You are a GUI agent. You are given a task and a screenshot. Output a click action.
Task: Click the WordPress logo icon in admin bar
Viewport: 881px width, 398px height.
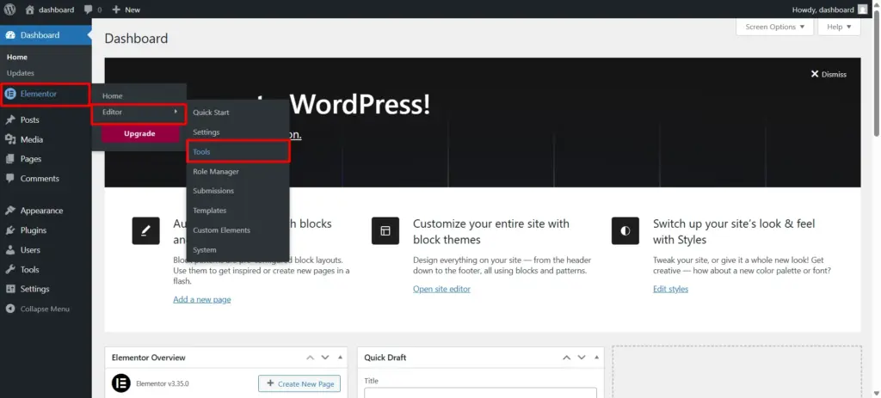pos(10,9)
